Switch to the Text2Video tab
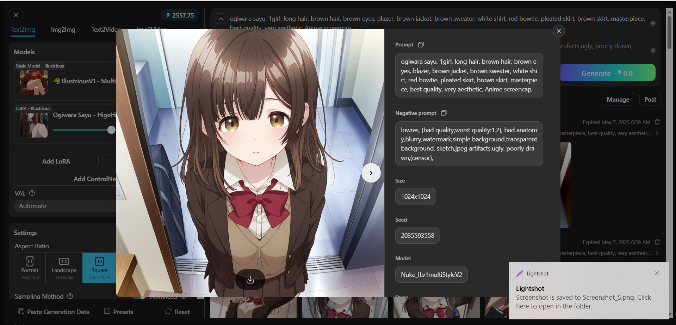This screenshot has height=325, width=676. coord(106,30)
